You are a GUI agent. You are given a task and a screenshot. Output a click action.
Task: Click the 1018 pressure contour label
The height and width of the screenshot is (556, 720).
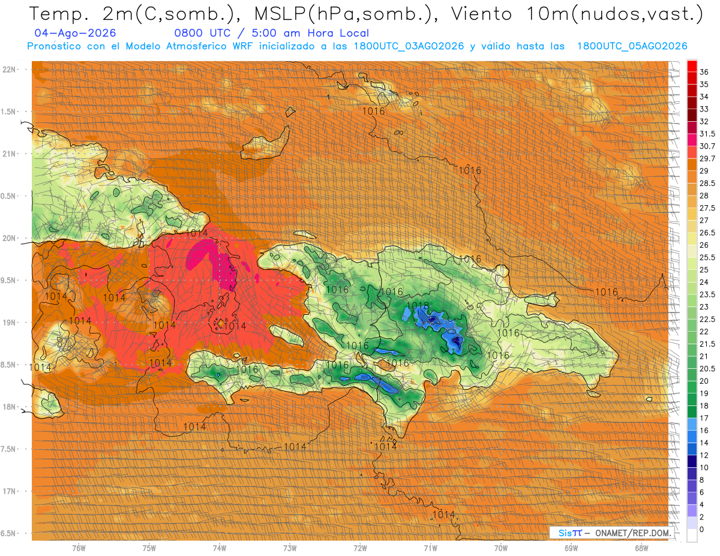pyautogui.click(x=418, y=306)
